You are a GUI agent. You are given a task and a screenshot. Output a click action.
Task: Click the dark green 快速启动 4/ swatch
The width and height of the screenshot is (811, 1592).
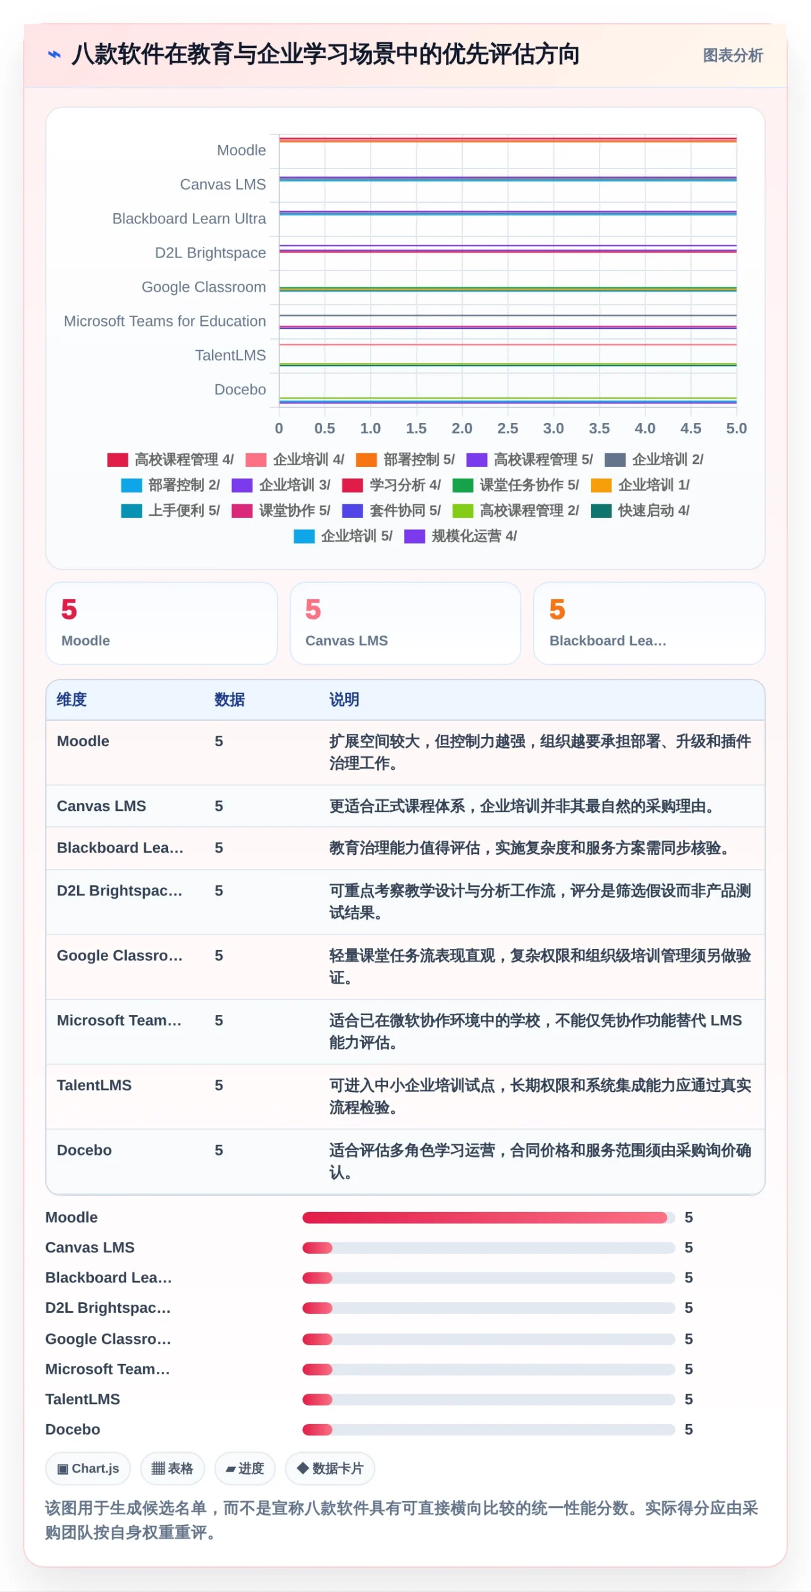click(x=601, y=511)
